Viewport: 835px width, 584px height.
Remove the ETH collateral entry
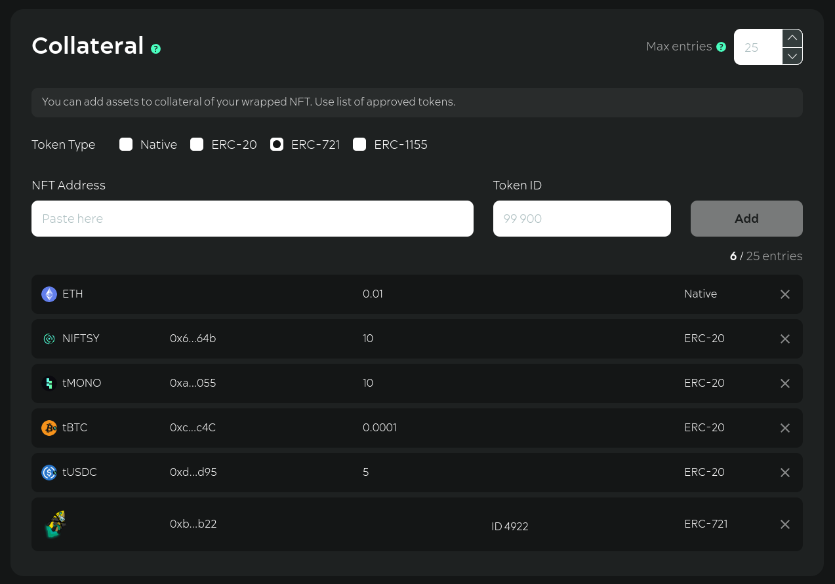(784, 294)
